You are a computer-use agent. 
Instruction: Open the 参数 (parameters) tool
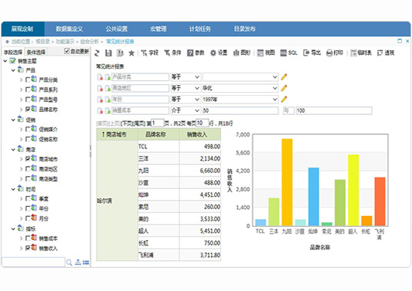coord(196,53)
